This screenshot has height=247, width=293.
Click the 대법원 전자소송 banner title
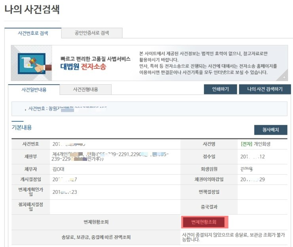[x=83, y=67]
